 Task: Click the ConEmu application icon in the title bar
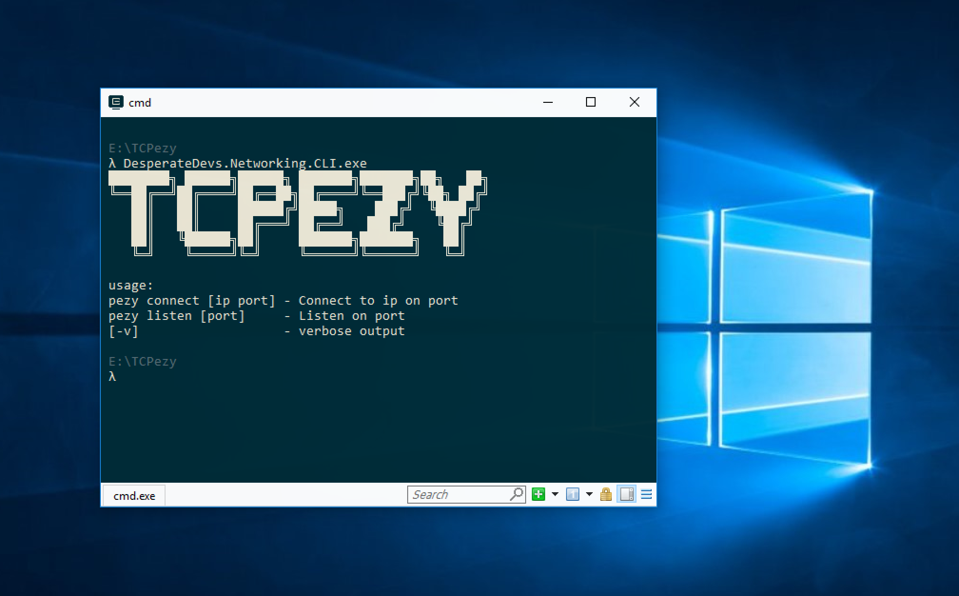click(x=117, y=102)
